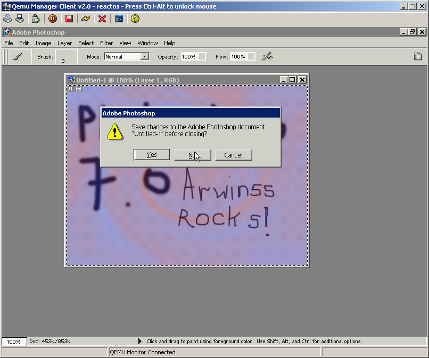Click the pause icon in QEMU toolbar
Viewport: 429px width, 358px height.
52,19
